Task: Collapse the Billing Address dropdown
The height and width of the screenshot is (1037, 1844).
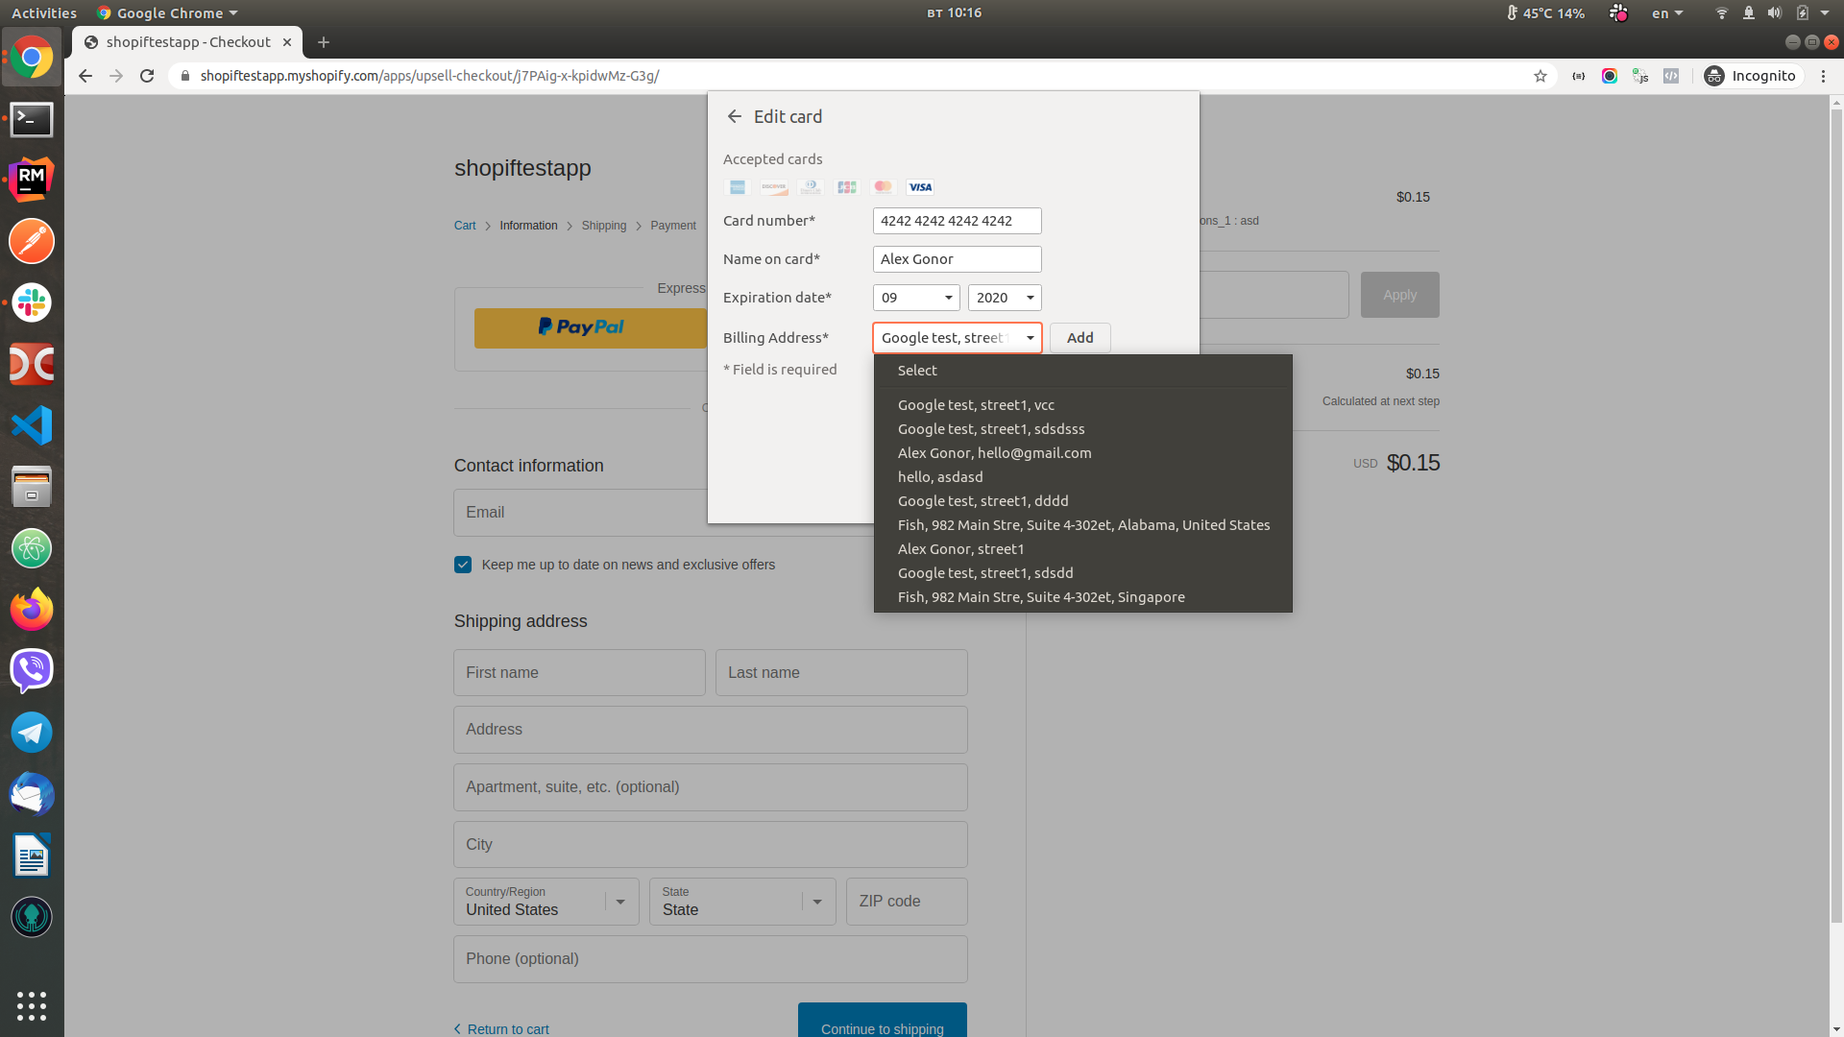Action: [958, 338]
